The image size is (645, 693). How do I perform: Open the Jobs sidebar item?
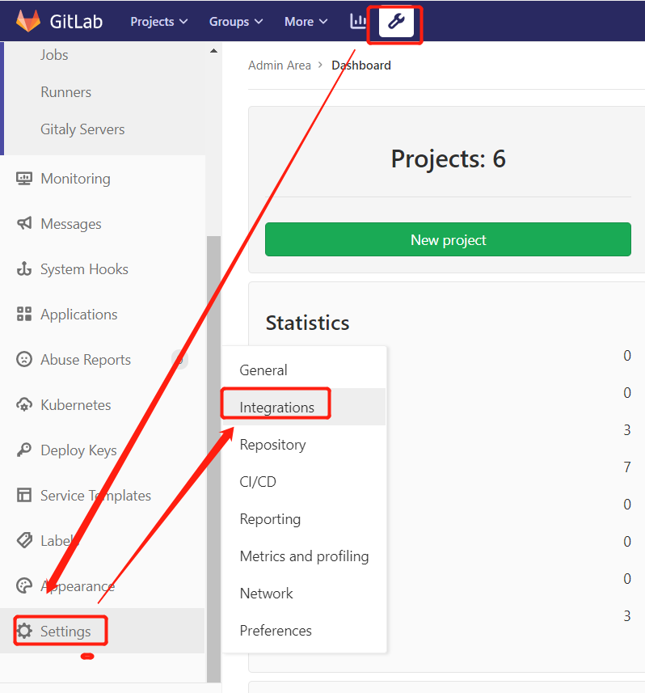(x=54, y=55)
